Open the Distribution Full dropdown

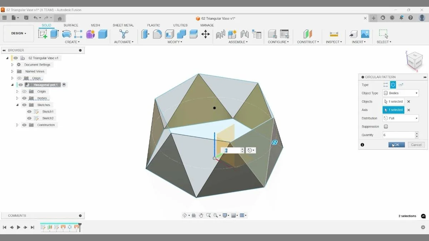pos(401,118)
